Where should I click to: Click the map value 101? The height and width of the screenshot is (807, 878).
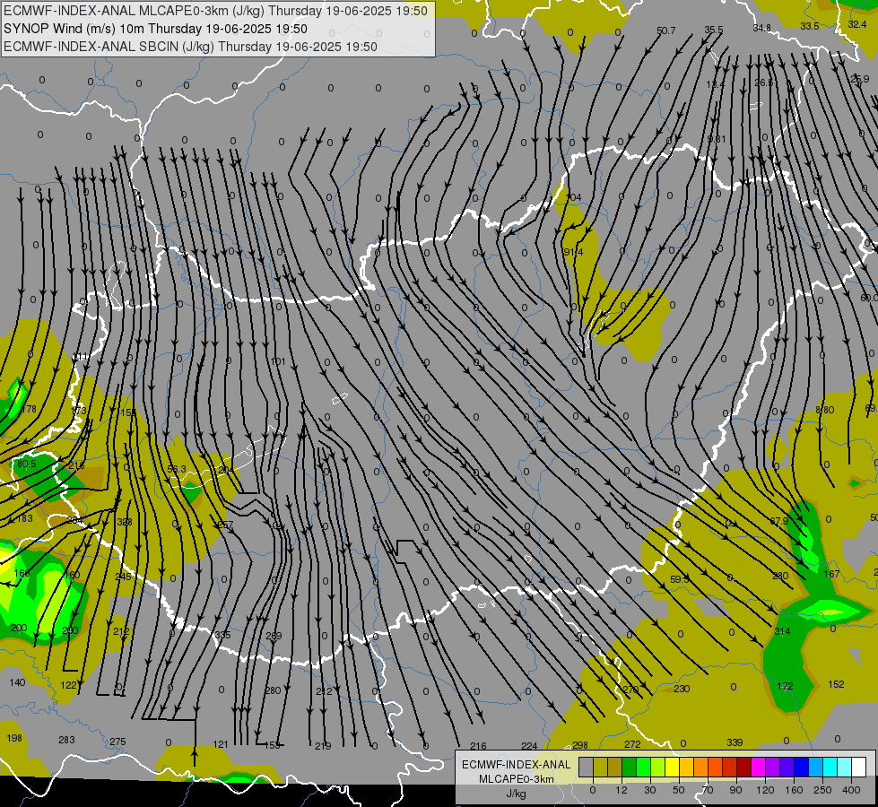pos(278,361)
